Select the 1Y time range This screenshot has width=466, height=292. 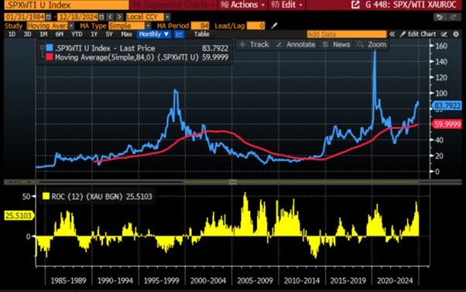pyautogui.click(x=94, y=34)
